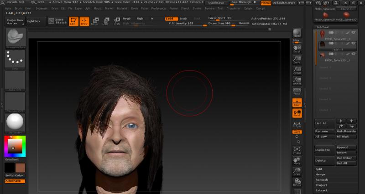This screenshot has width=365, height=194.
Task: Click the Scroll canvas navigation icon
Action: tap(297, 48)
